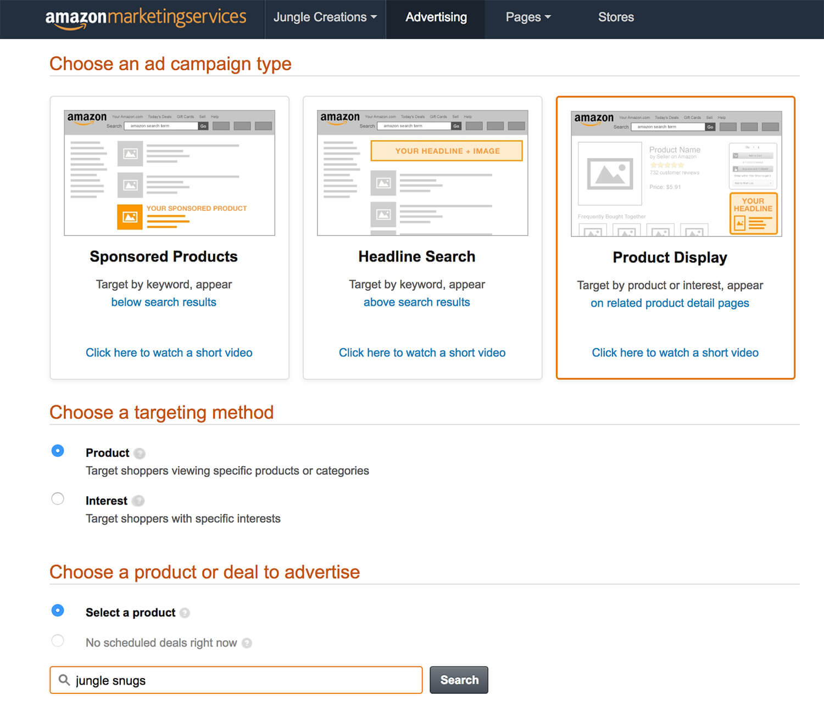The image size is (824, 723).
Task: Open the Jungle Creations account dropdown
Action: (325, 17)
